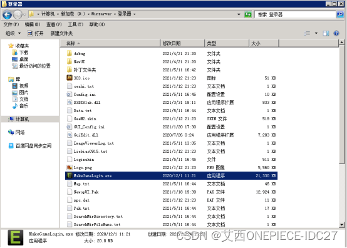Screen dimensions: 347x248
Task: Click the 打开 toolbar button
Action: (x=36, y=33)
